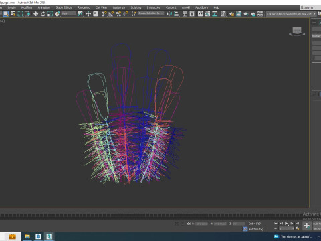The height and width of the screenshot is (241, 321).
Task: Open Time Configuration icon
Action: coord(298,228)
